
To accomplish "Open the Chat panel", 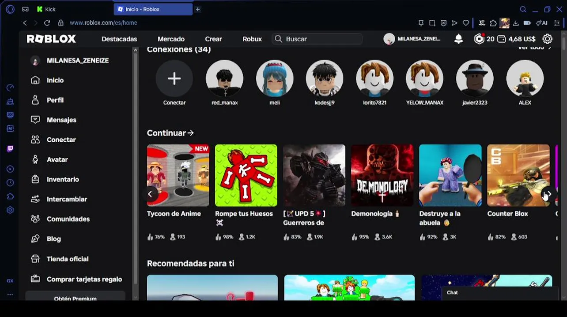I will tap(499, 292).
